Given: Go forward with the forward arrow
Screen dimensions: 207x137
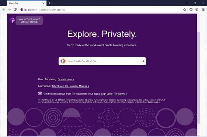Looking at the screenshot, I should (10, 10).
